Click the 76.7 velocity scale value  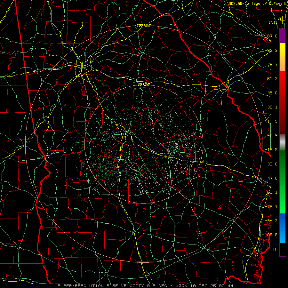[x=272, y=64]
